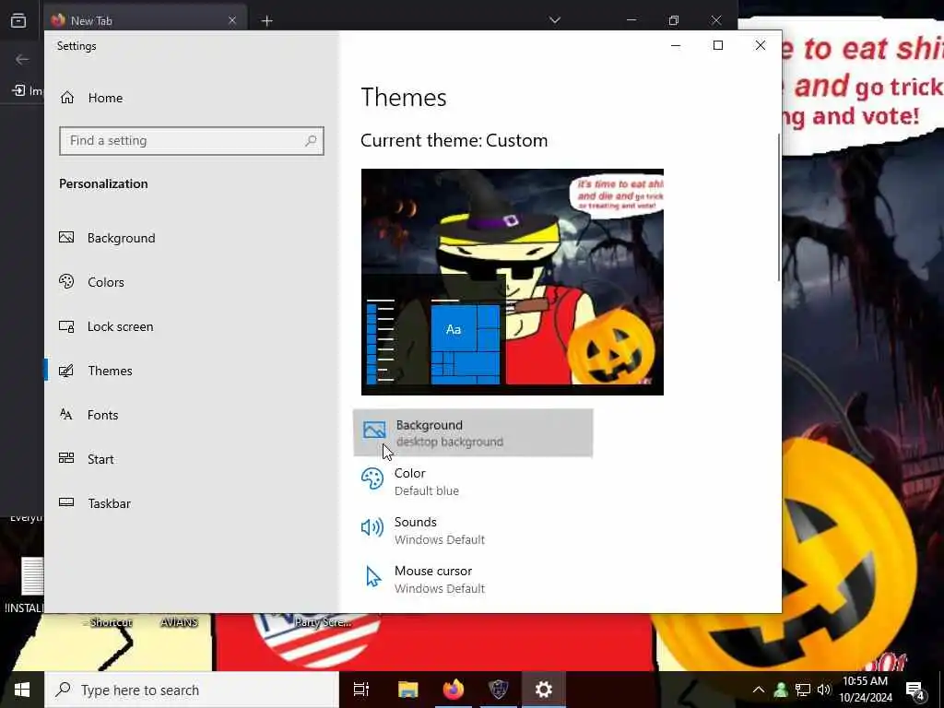The image size is (944, 708).
Task: Click the Settings gear on the taskbar
Action: click(544, 690)
